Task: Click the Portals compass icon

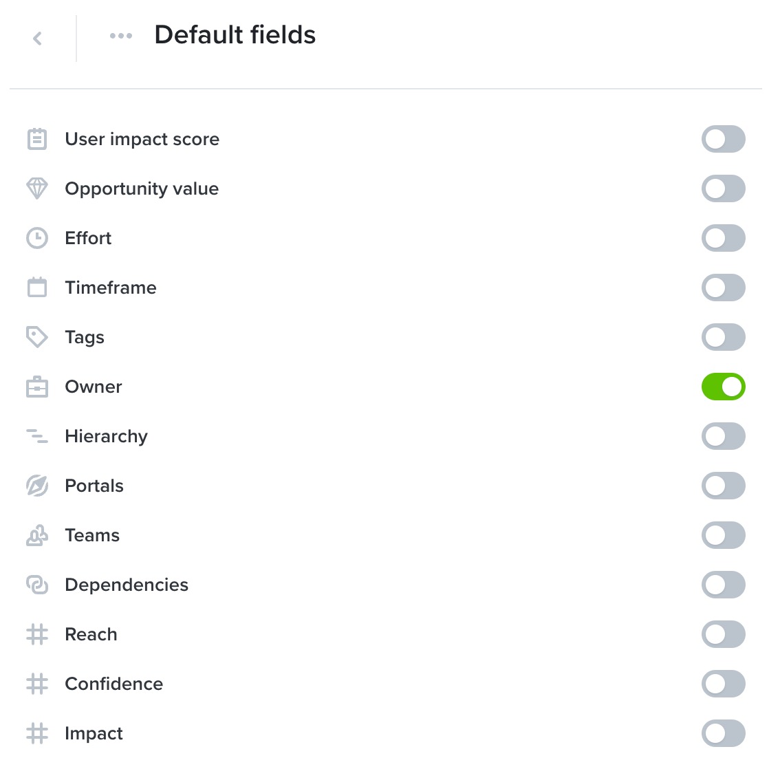Action: [36, 486]
